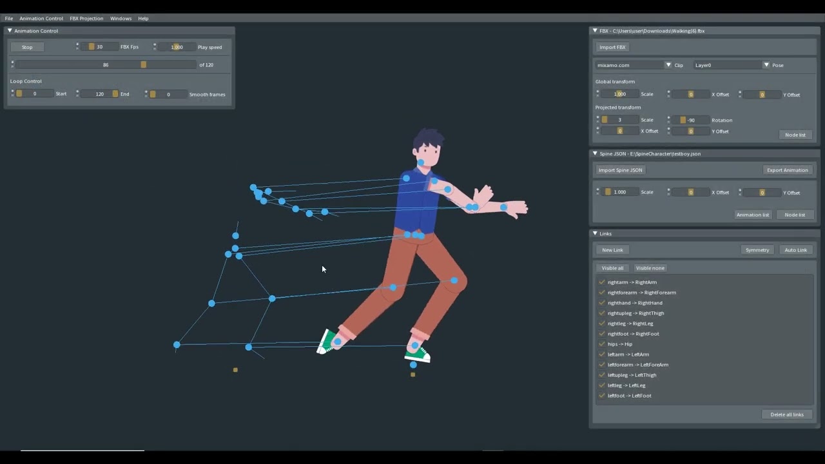Click the Loop Start slider
This screenshot has height=464, width=825.
pos(34,94)
